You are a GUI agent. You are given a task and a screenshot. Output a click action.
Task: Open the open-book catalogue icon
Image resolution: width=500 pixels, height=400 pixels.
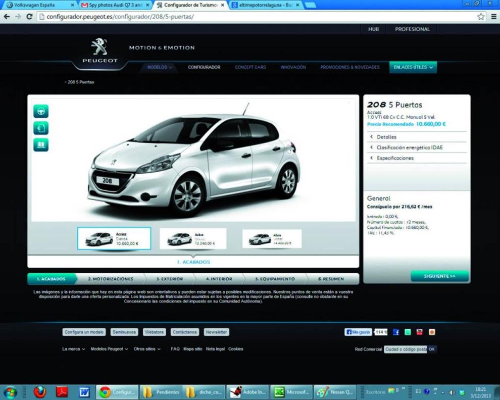tap(41, 145)
